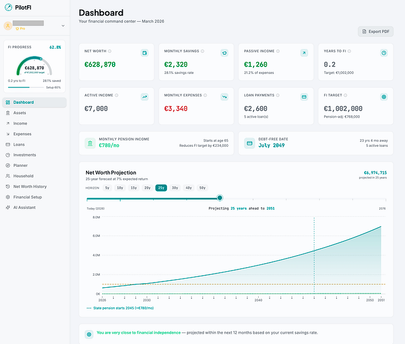Image resolution: width=405 pixels, height=344 pixels.
Task: Click the Years to FI info icon
Action: [x=349, y=52]
